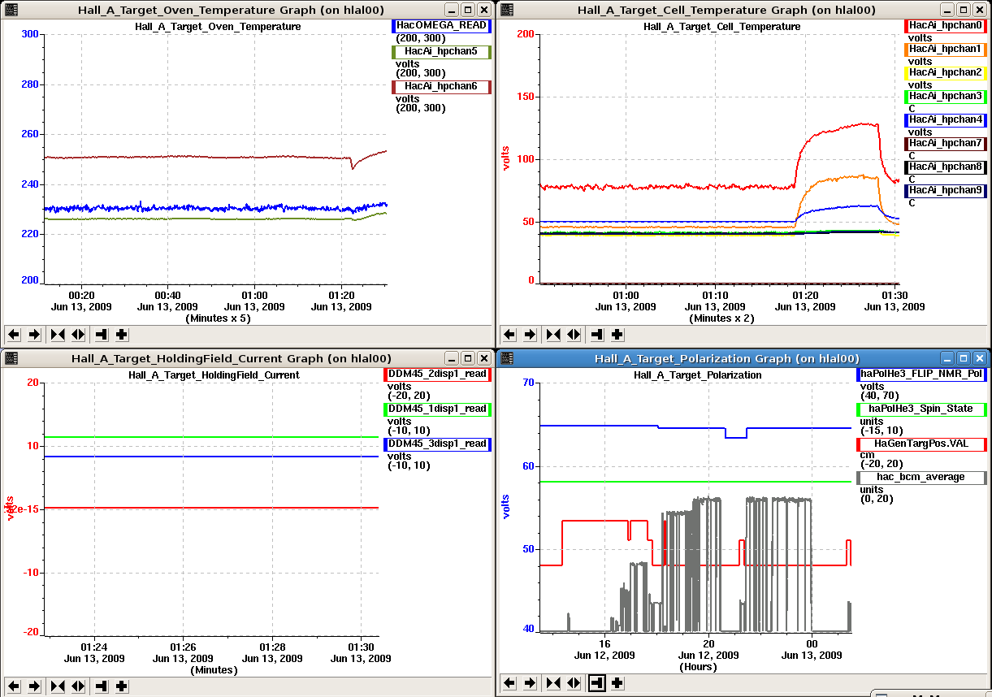Click outward-triangles zoom-out icon in Oven Temperature window
Viewport: 992px width, 697px height.
click(x=79, y=334)
